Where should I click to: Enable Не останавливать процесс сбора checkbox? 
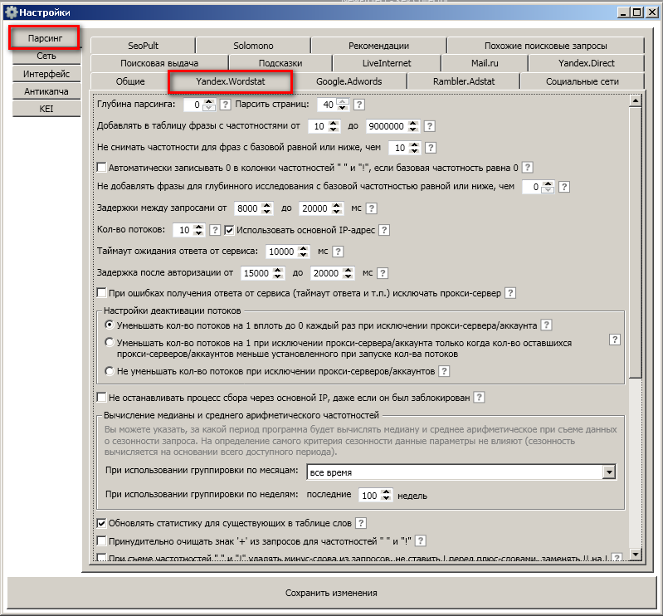[x=101, y=398]
